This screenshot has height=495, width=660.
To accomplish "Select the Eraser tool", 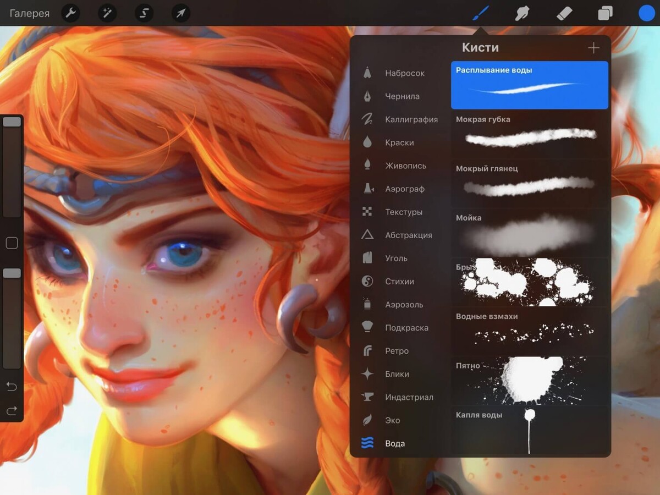I will [564, 13].
